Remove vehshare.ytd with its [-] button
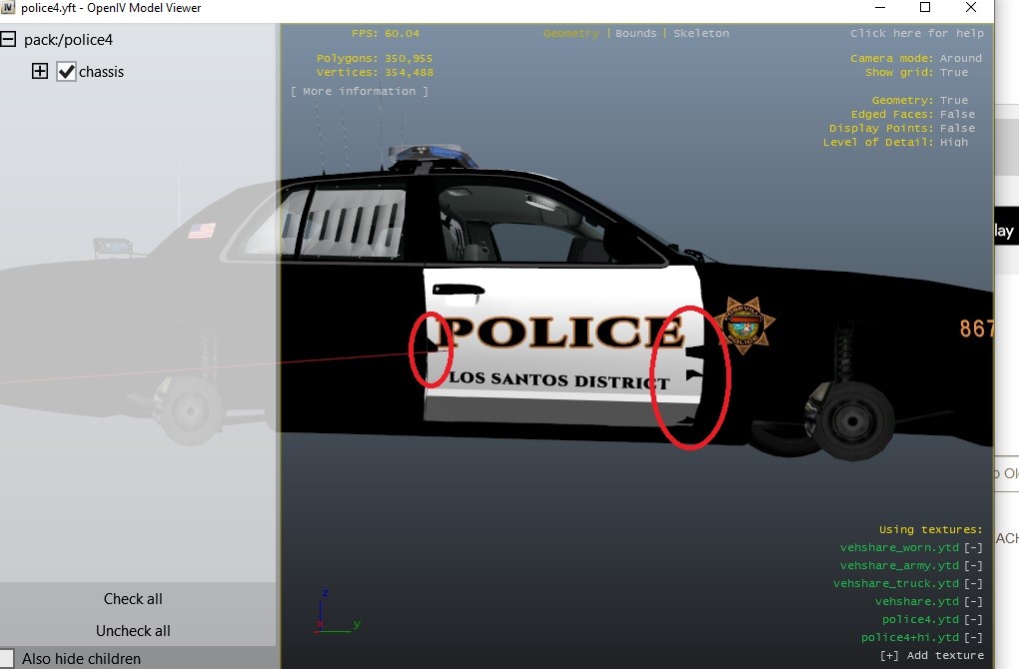Image resolution: width=1019 pixels, height=669 pixels. [973, 601]
